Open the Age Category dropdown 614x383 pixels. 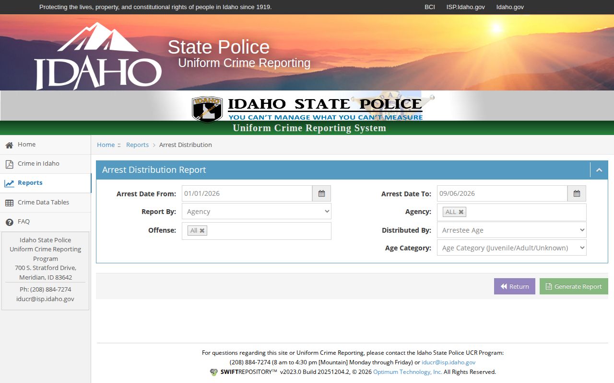tap(512, 248)
